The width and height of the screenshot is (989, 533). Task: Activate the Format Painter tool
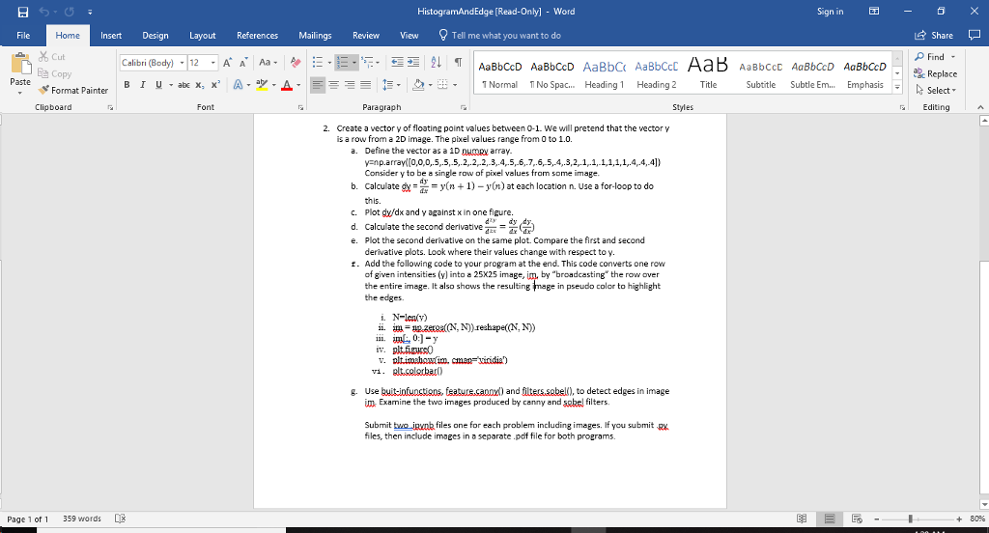click(72, 90)
